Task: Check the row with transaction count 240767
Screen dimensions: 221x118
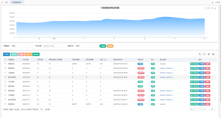Action: pyautogui.click(x=5, y=64)
